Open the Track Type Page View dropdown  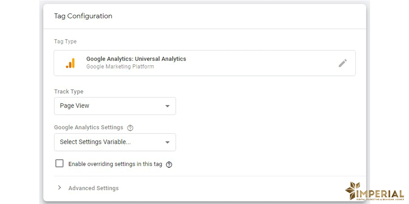(x=115, y=106)
